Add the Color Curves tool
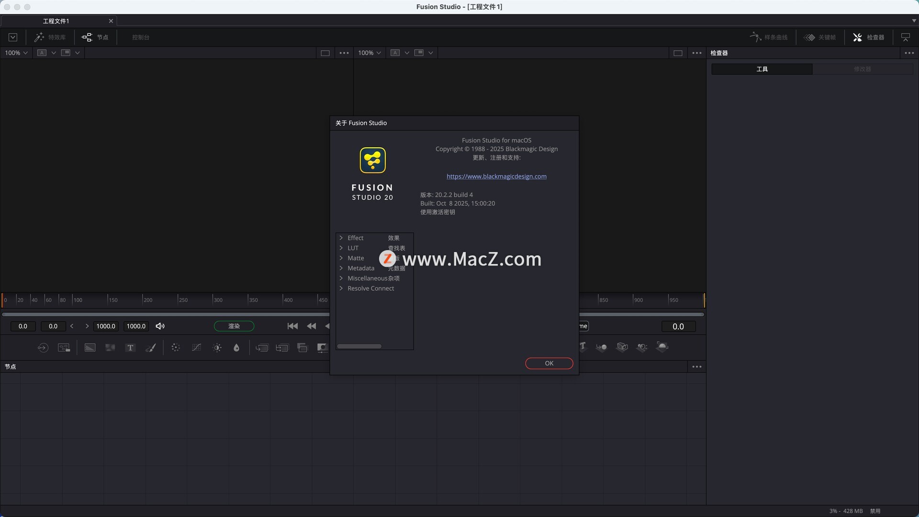The image size is (919, 517). tap(196, 348)
